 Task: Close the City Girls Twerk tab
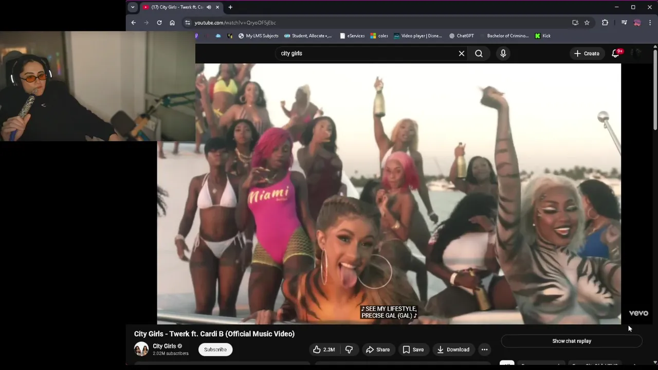click(217, 7)
